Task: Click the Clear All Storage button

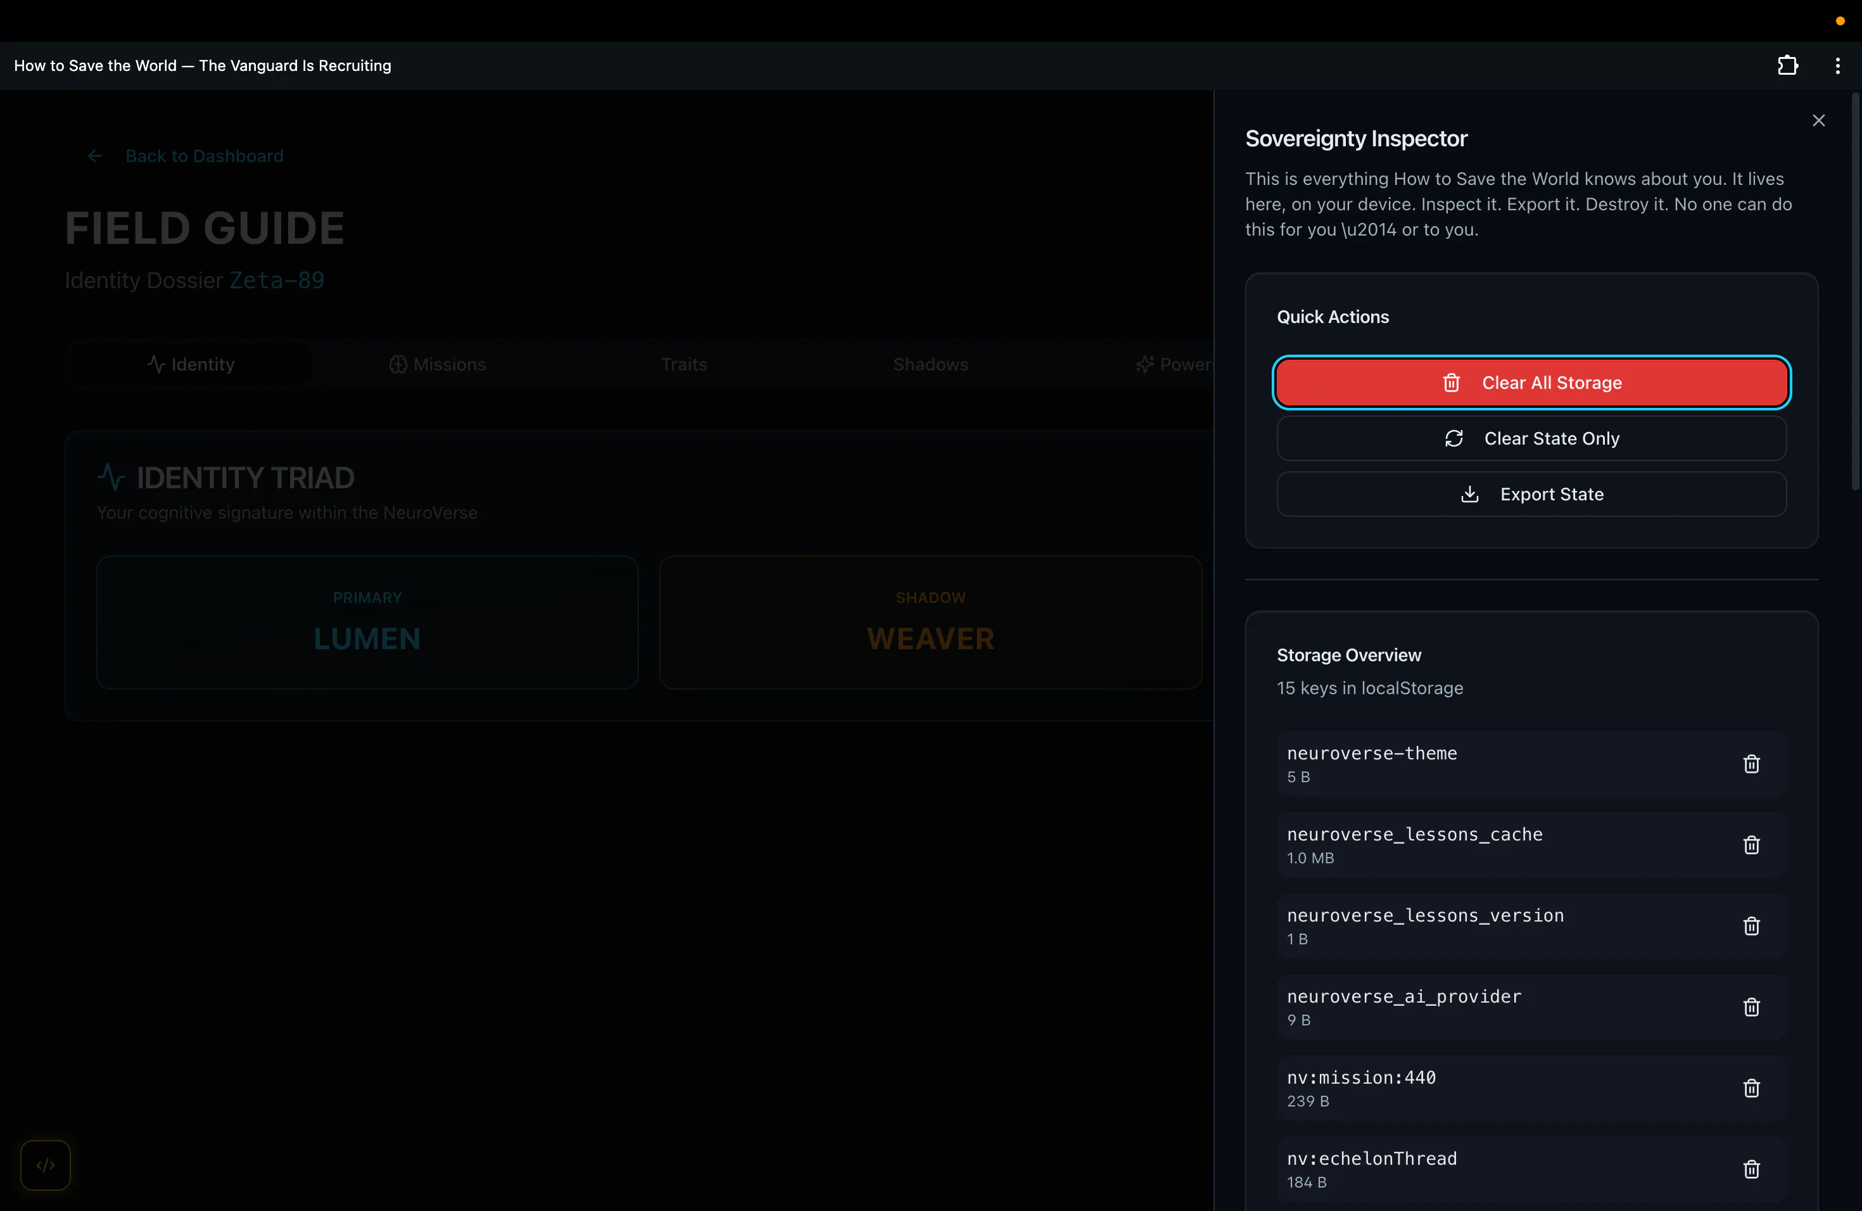Action: click(1531, 383)
